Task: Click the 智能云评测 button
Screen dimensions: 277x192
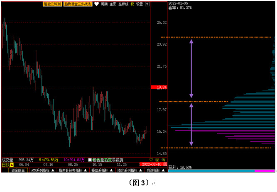Action: tap(52, 4)
